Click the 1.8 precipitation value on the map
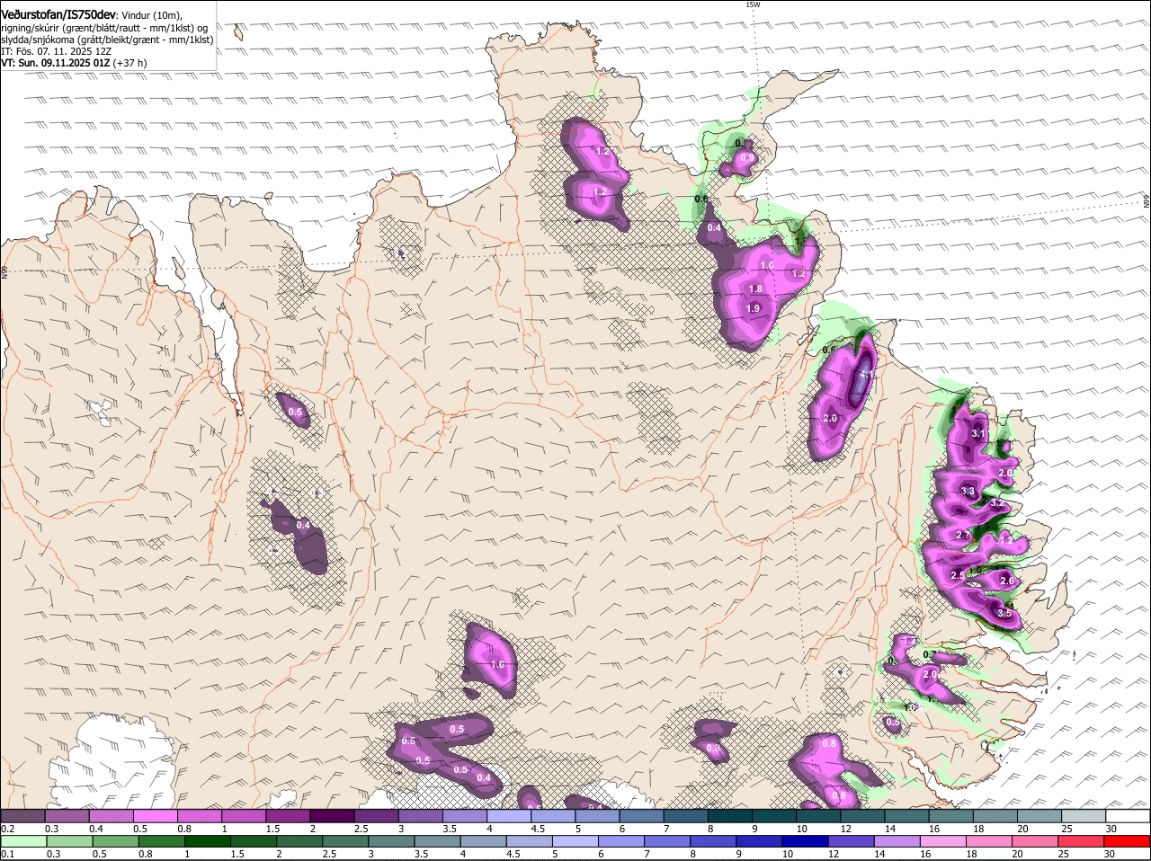1151x861 pixels. click(755, 288)
